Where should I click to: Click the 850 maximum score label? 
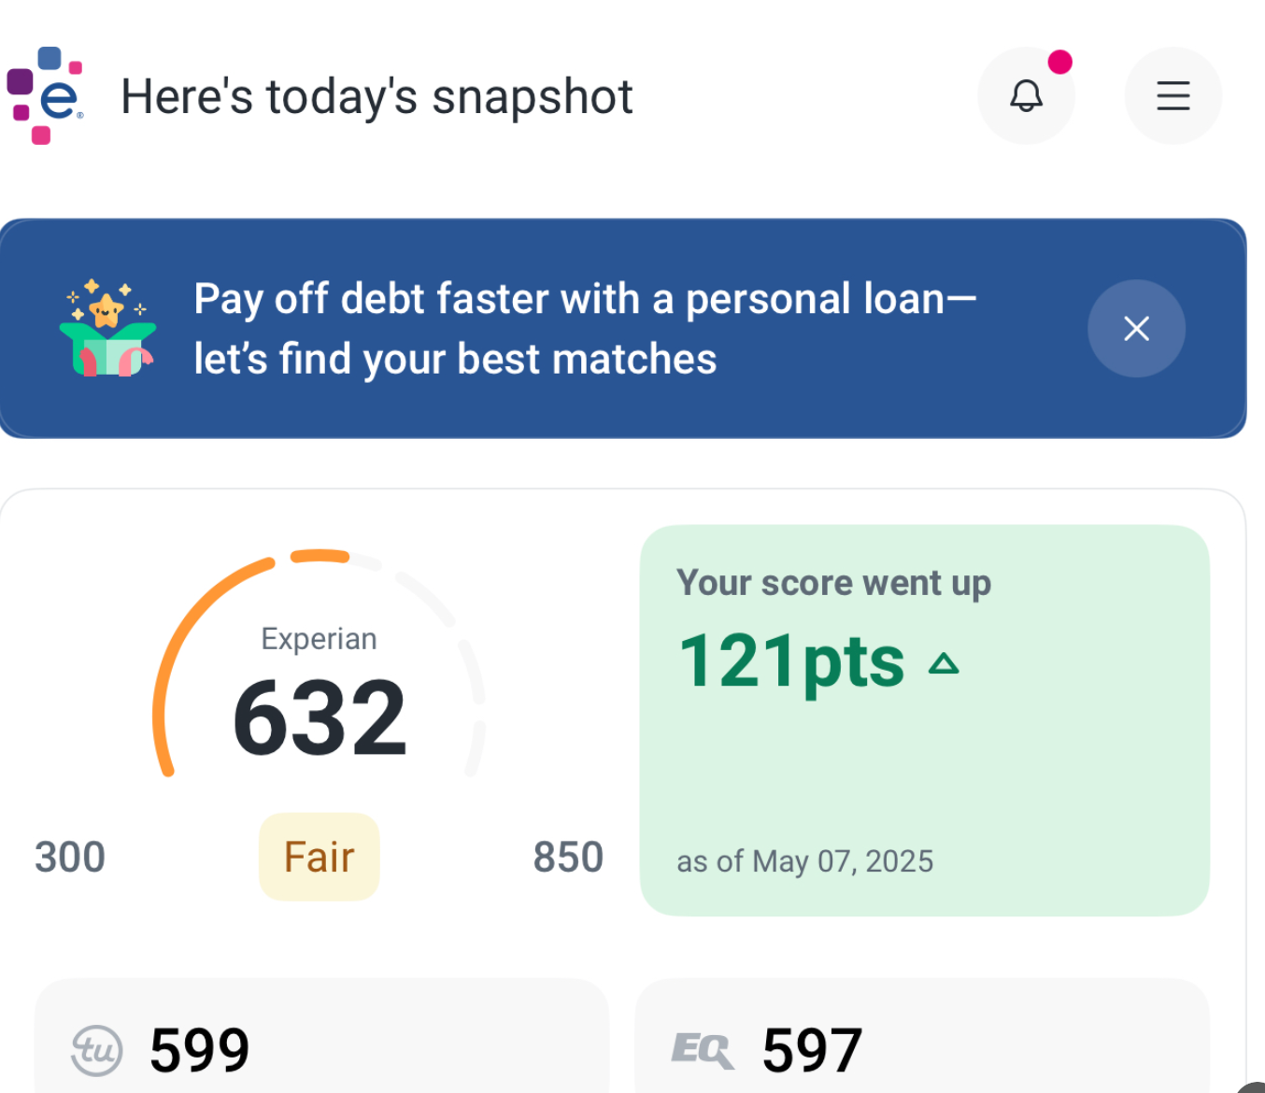[x=568, y=857]
